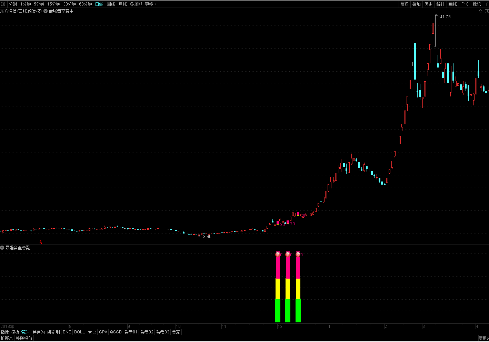Switch to 1分钟 period
Image resolution: width=489 pixels, height=342 pixels.
(26, 4)
